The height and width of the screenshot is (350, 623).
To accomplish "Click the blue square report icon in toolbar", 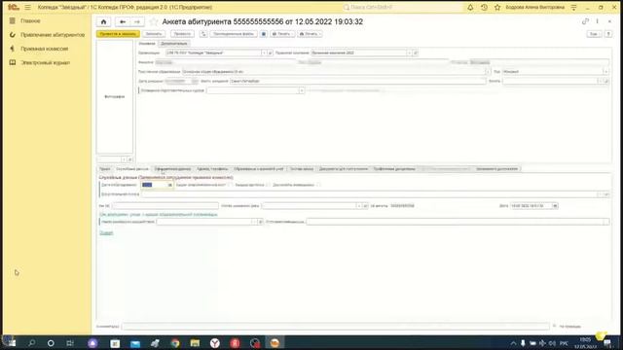I will click(x=264, y=34).
